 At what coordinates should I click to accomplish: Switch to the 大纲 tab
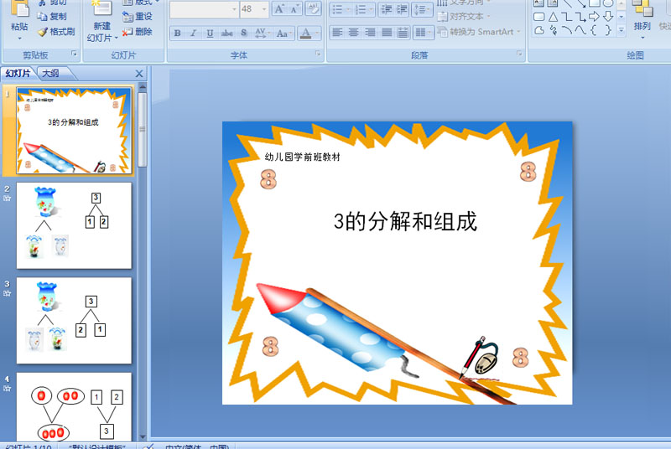[51, 74]
